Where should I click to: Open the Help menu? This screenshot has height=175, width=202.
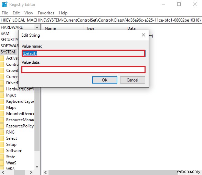63,13
